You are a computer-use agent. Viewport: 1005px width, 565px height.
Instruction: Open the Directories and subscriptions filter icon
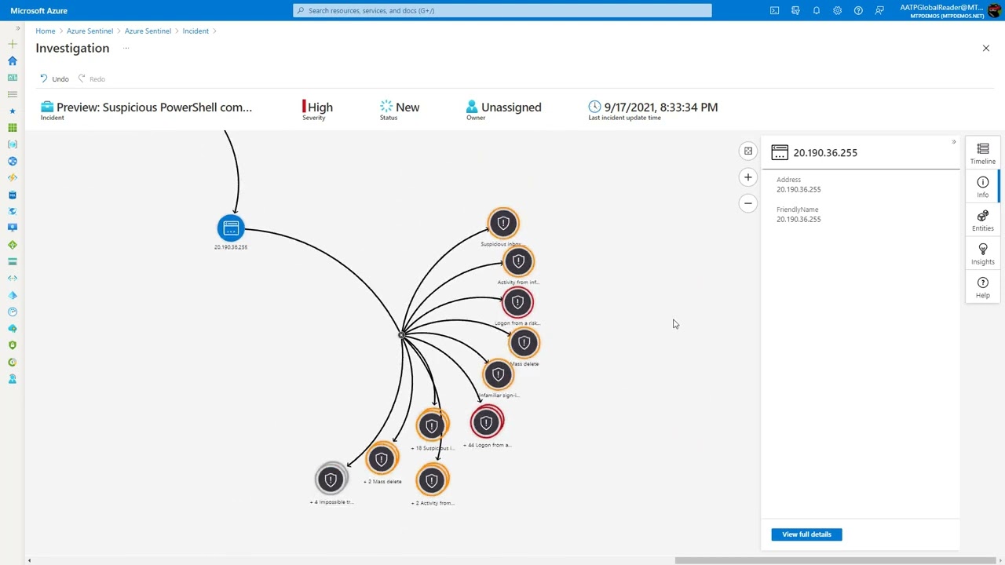(x=795, y=10)
